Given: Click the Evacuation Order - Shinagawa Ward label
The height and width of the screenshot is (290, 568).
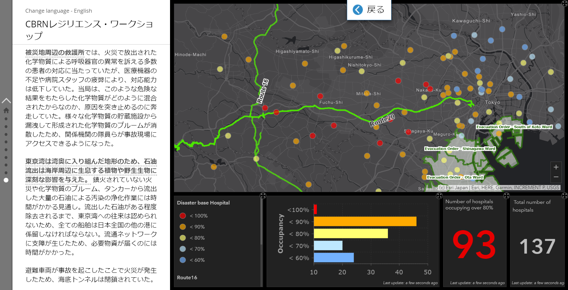Looking at the screenshot, I should 460,149.
